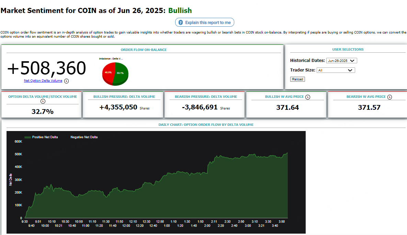This screenshot has height=235, width=407.
Task: Click the info icon beside Bearish W Avg Price
Action: click(389, 97)
